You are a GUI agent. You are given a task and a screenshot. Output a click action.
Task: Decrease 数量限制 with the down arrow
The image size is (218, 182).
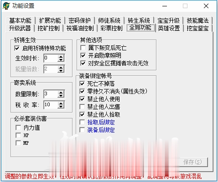point(61,96)
